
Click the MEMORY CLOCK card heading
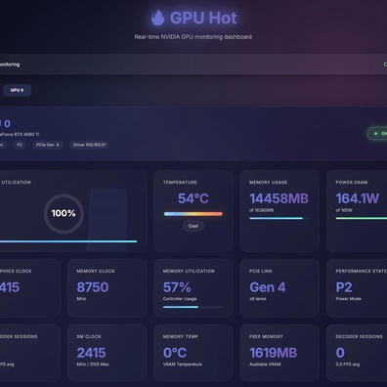coord(96,271)
